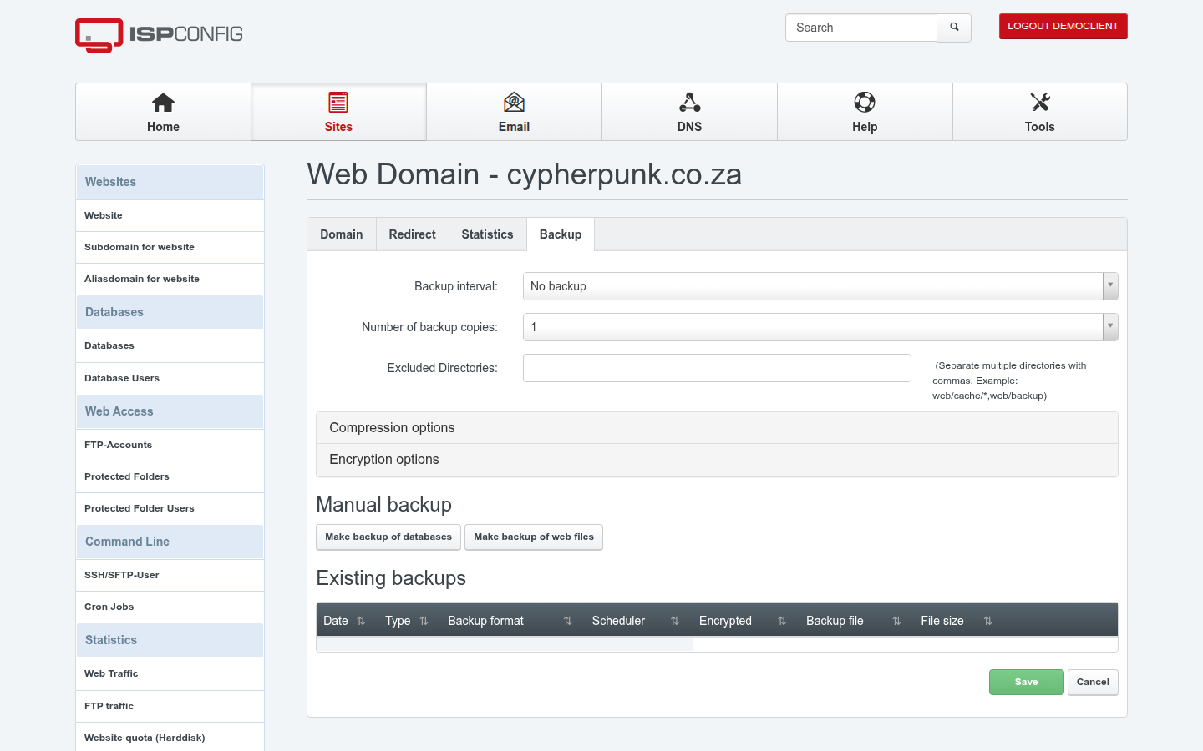Click the Web Access sidebar heading
Screen dimensions: 1203x751
pyautogui.click(x=170, y=411)
